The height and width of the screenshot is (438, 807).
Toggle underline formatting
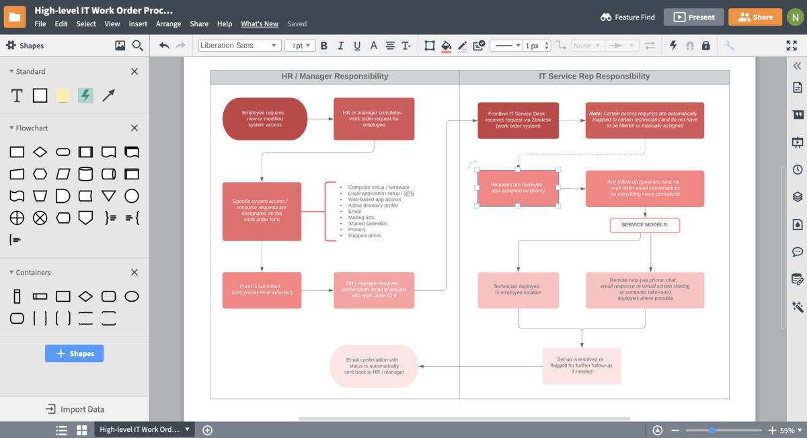pyautogui.click(x=356, y=46)
